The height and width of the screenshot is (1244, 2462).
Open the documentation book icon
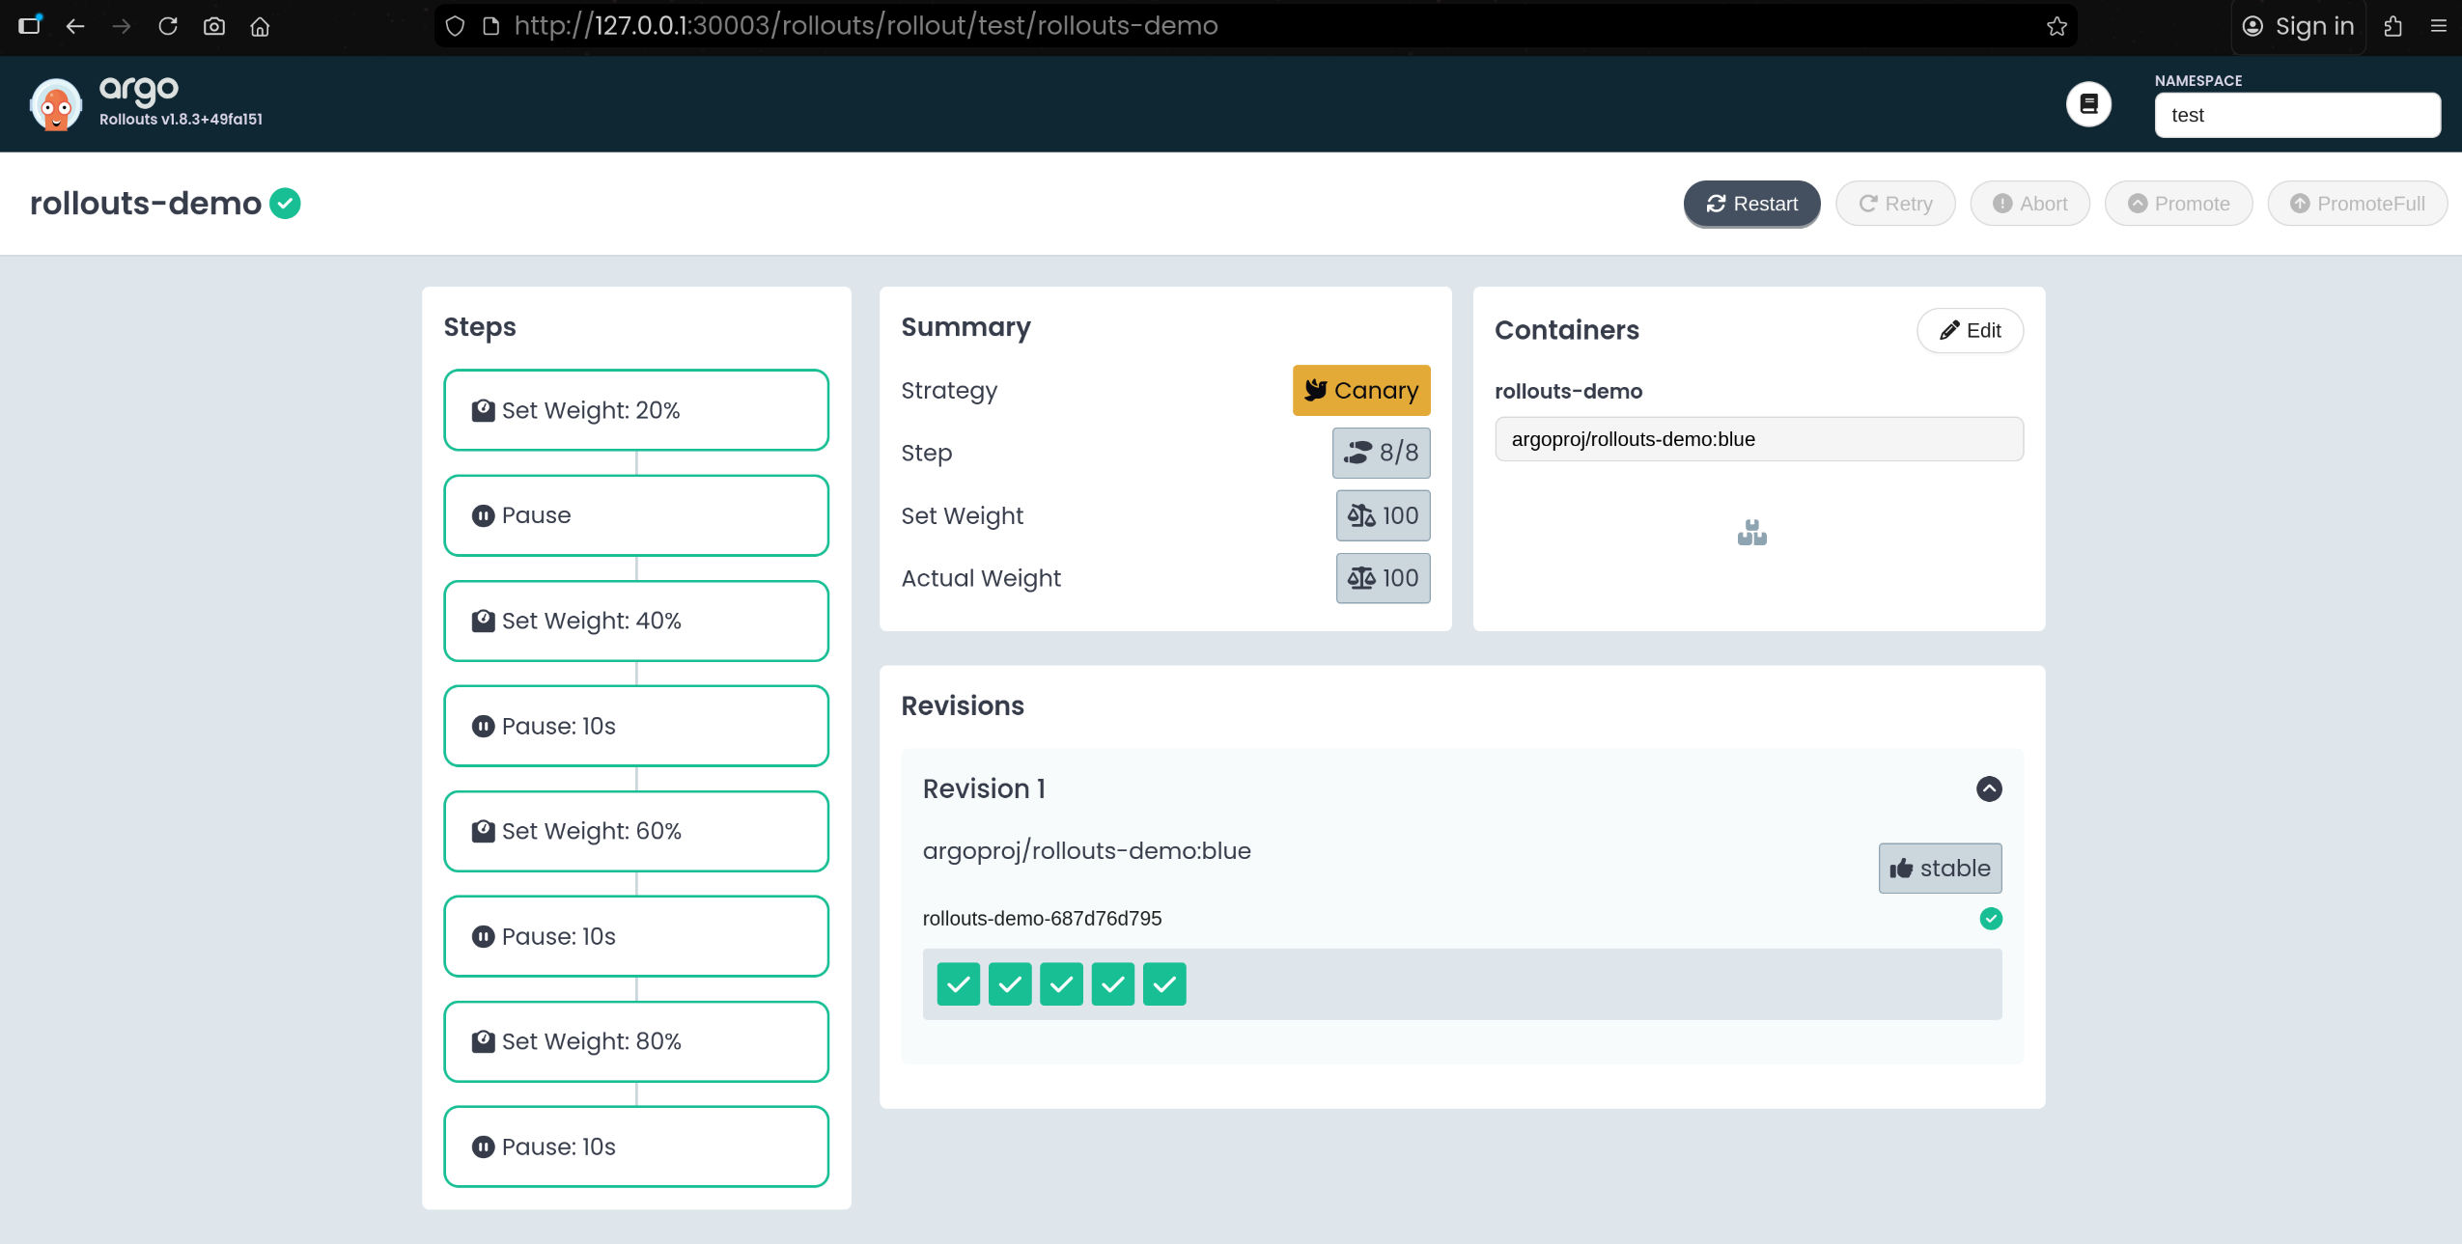(x=2088, y=104)
